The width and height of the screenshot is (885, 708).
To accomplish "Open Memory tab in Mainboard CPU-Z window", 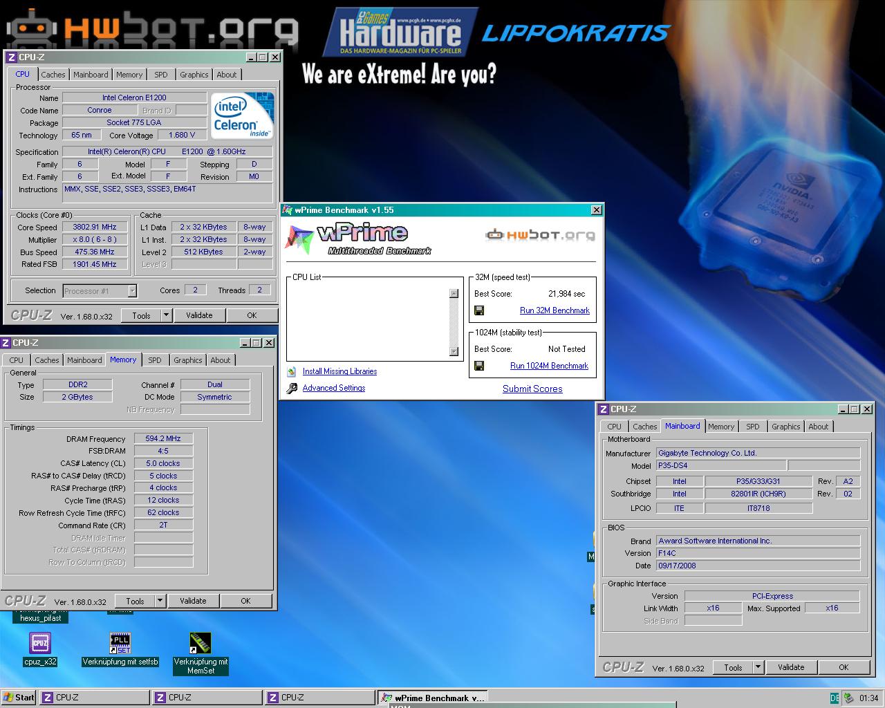I will click(x=721, y=427).
